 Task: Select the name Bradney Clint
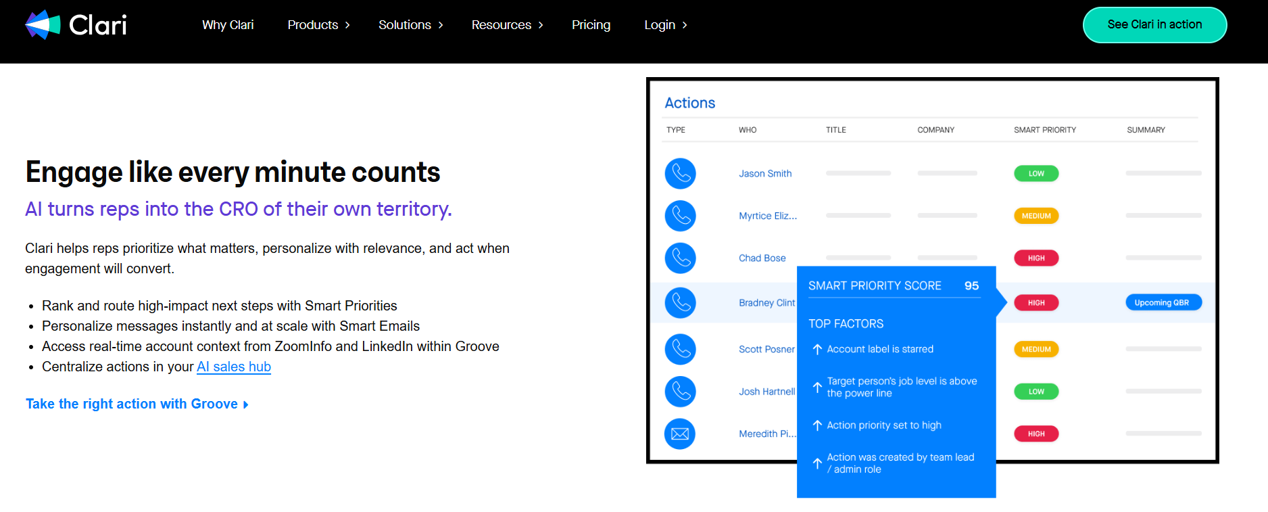click(767, 303)
